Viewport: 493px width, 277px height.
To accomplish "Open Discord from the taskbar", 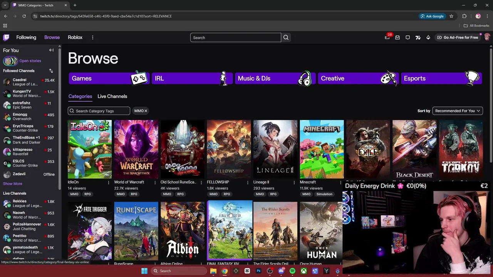I will pos(281,271).
